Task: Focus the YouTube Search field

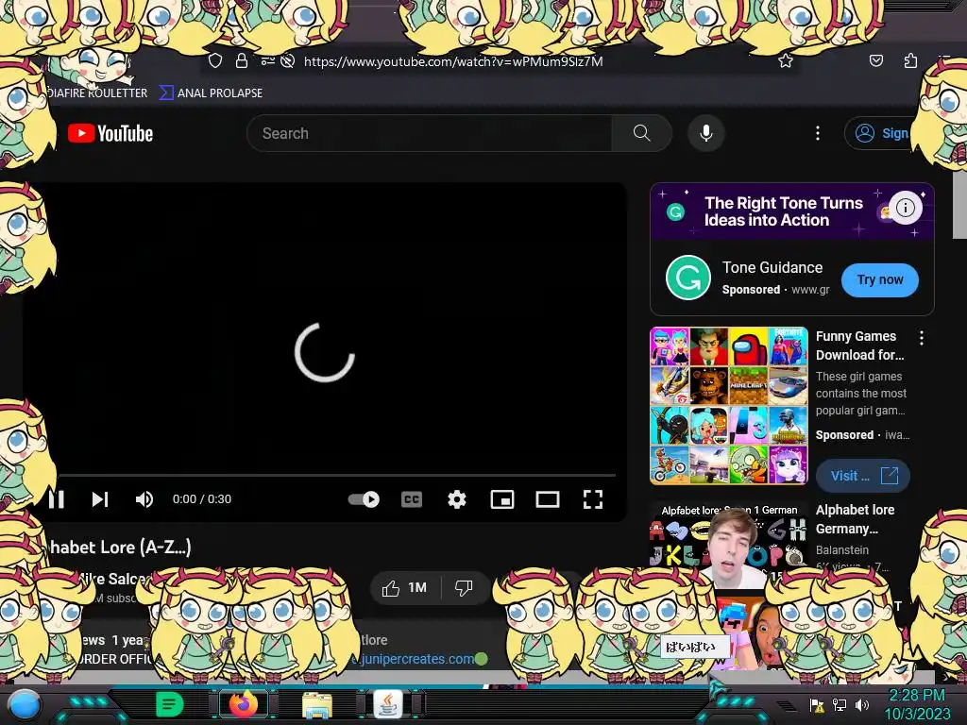Action: [x=430, y=133]
